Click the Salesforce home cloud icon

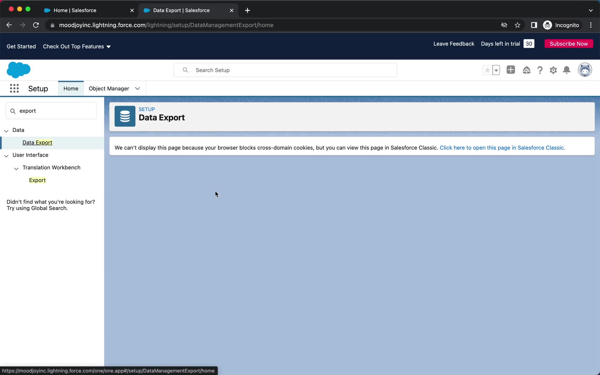pyautogui.click(x=18, y=70)
